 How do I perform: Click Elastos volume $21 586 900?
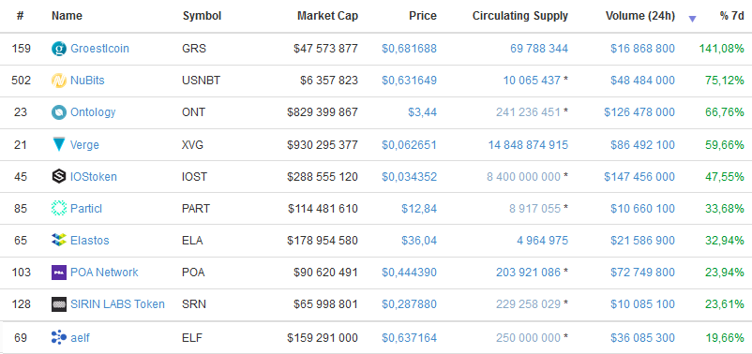tap(642, 241)
